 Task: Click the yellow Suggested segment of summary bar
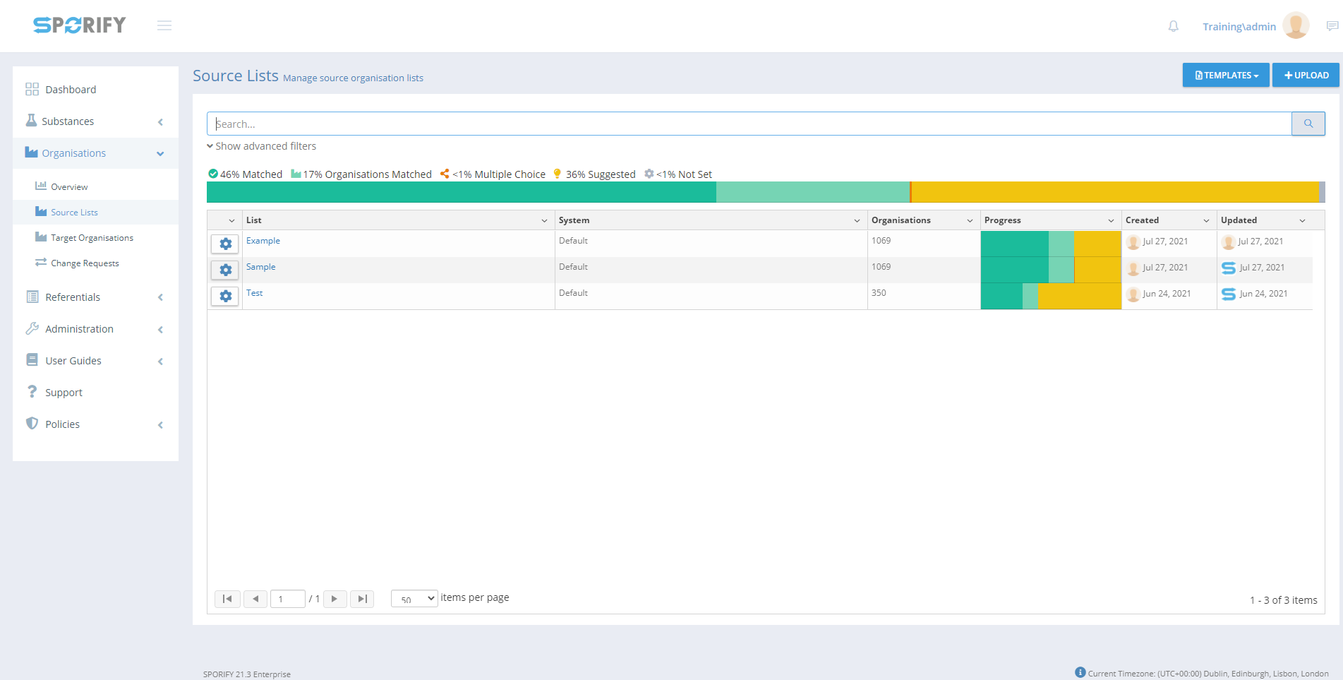(x=1115, y=192)
